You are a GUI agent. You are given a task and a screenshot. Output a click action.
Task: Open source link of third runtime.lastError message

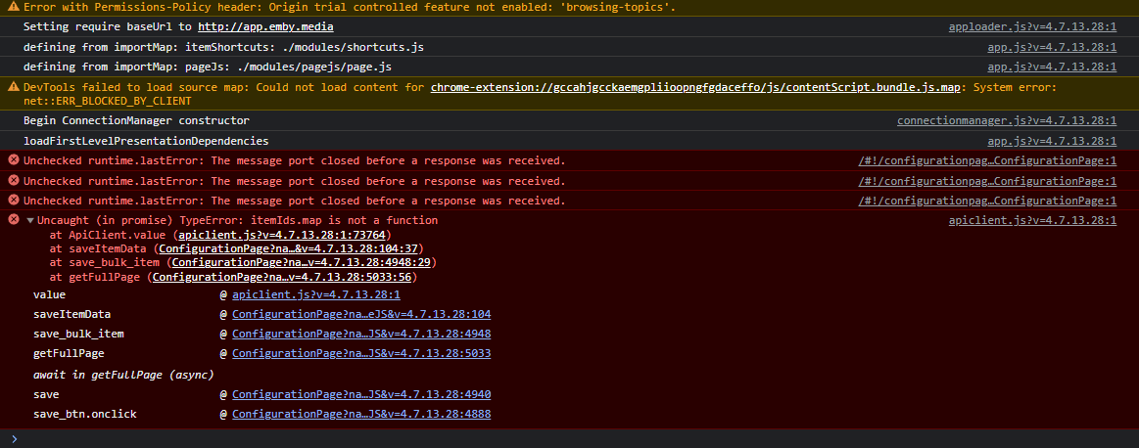pyautogui.click(x=987, y=202)
